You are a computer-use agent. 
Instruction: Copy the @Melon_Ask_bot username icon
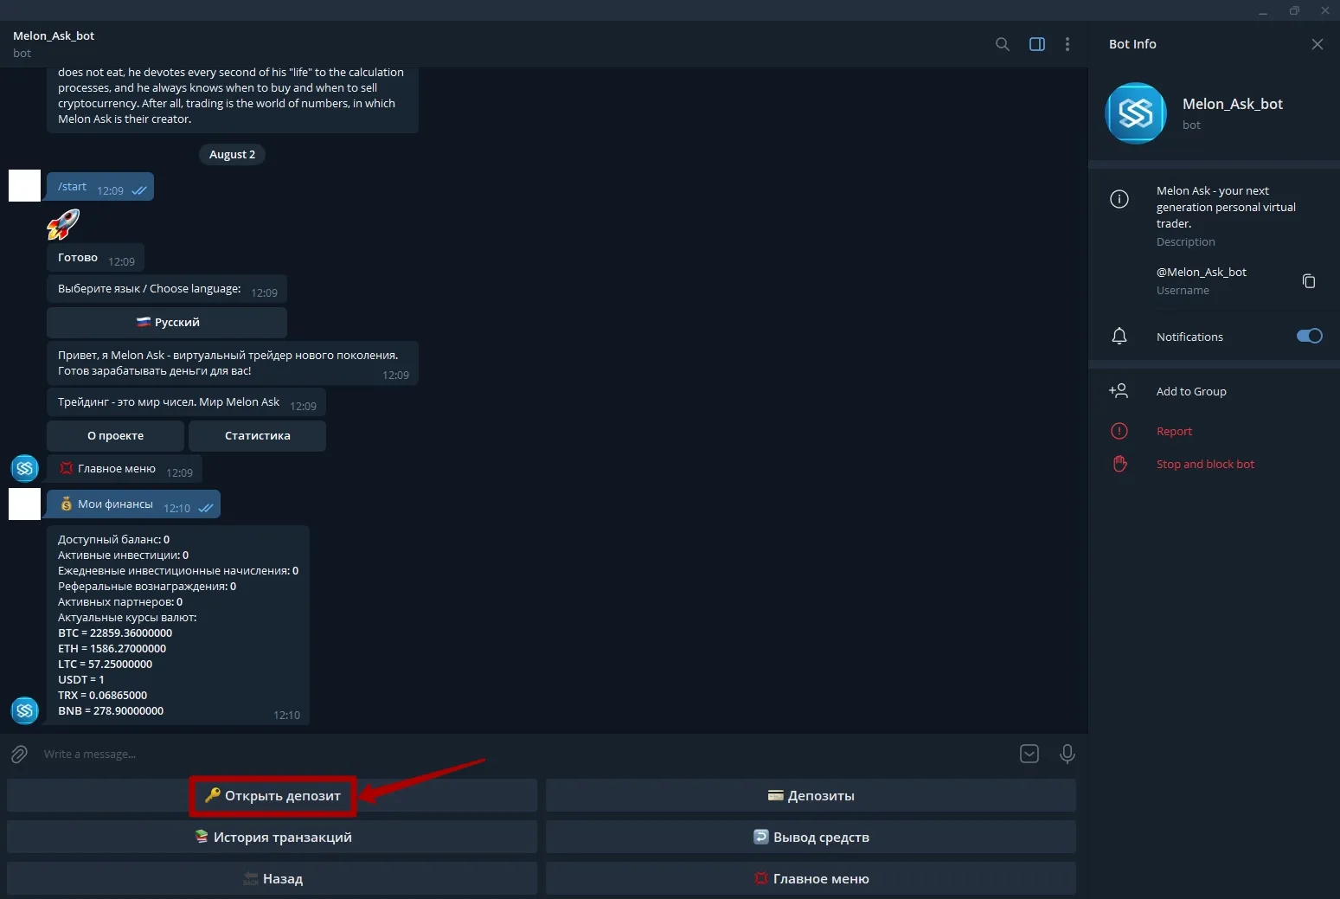pos(1309,280)
